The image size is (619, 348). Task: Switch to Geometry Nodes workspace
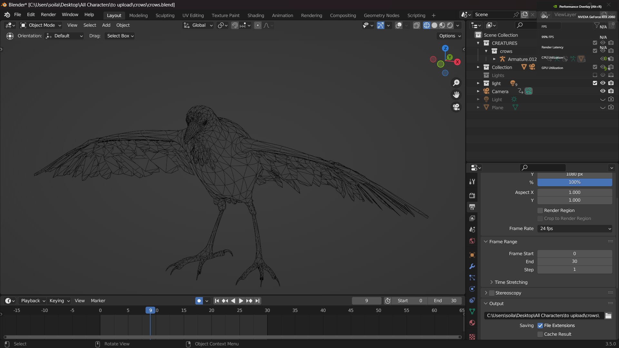click(x=381, y=15)
